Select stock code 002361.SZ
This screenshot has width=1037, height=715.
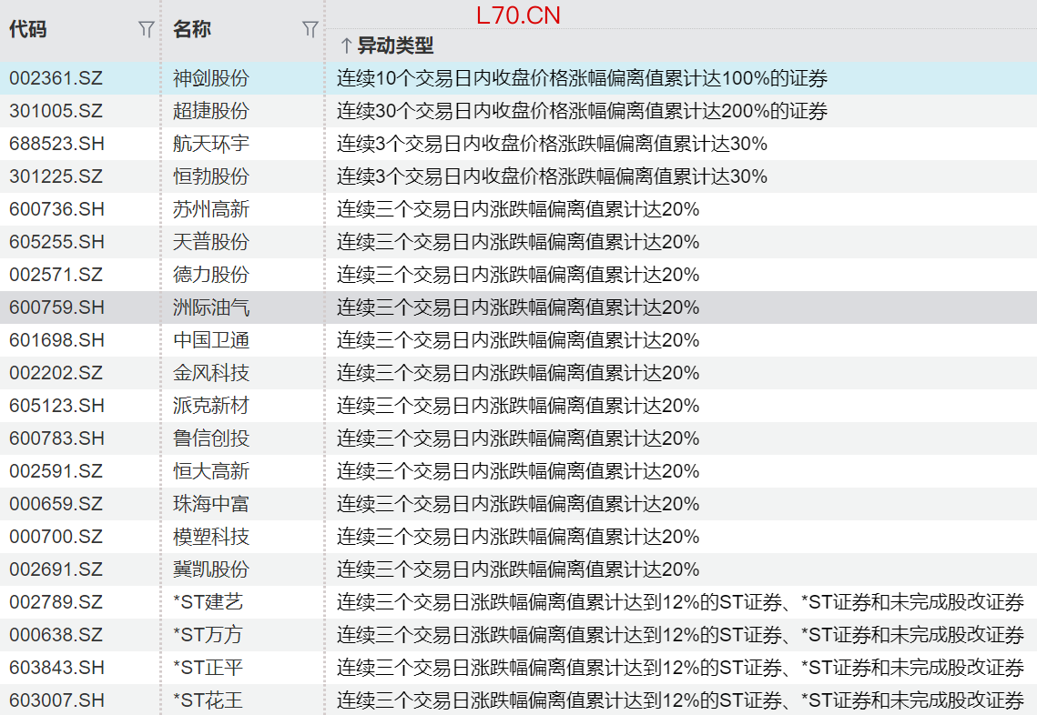(56, 78)
